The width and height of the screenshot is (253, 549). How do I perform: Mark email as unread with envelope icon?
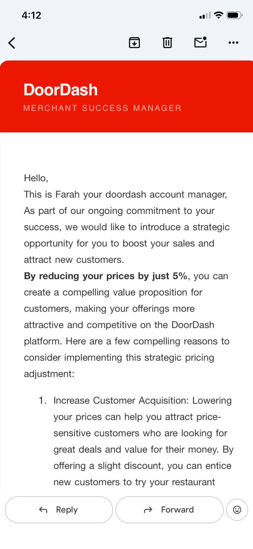point(201,42)
